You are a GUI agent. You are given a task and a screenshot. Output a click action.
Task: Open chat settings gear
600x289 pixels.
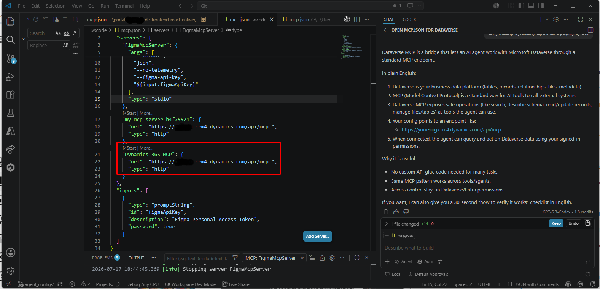(556, 19)
